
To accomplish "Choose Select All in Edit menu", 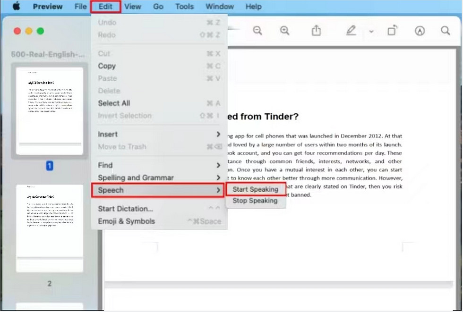I will click(x=159, y=103).
